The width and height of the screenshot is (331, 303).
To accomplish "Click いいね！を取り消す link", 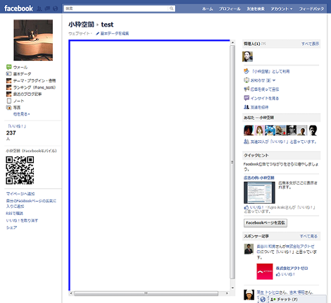I will (x=22, y=221).
